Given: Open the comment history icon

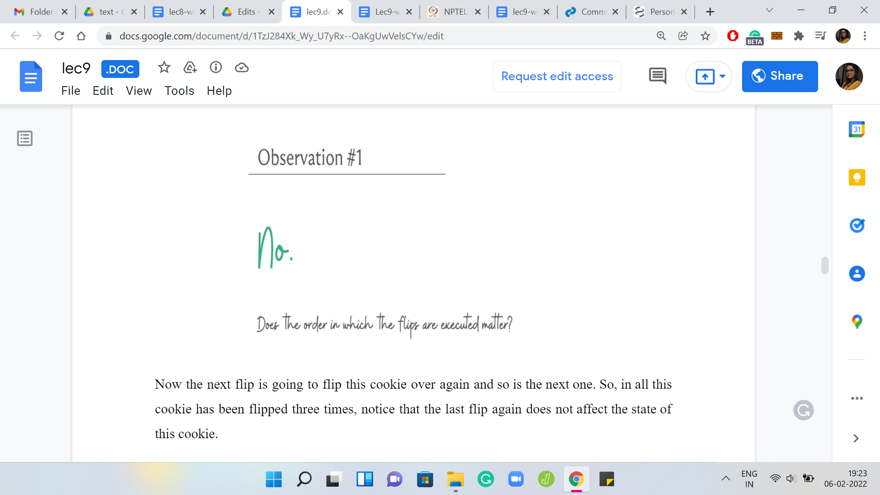Looking at the screenshot, I should [658, 76].
